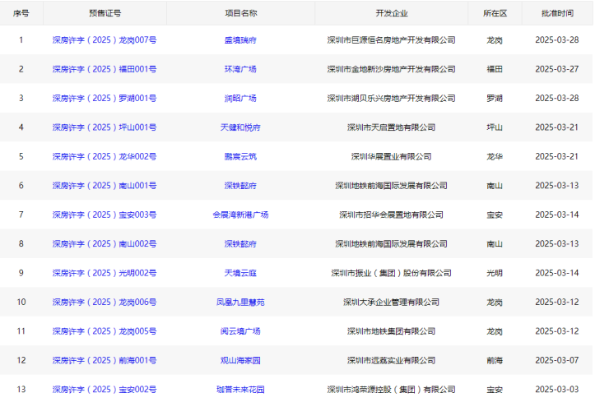
Task: Open permit link 光明002号
Action: 104,273
